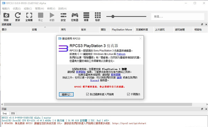Viewport: 208px width, 127px height.
Task: Switch to the Log tab
Action: pyautogui.click(x=5, y=114)
